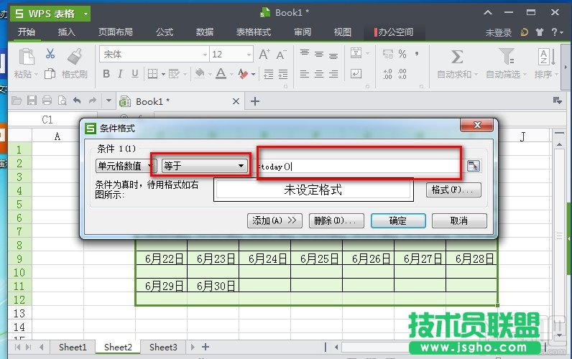Image resolution: width=572 pixels, height=359 pixels.
Task: Click the C1 name box
Action: click(x=47, y=119)
